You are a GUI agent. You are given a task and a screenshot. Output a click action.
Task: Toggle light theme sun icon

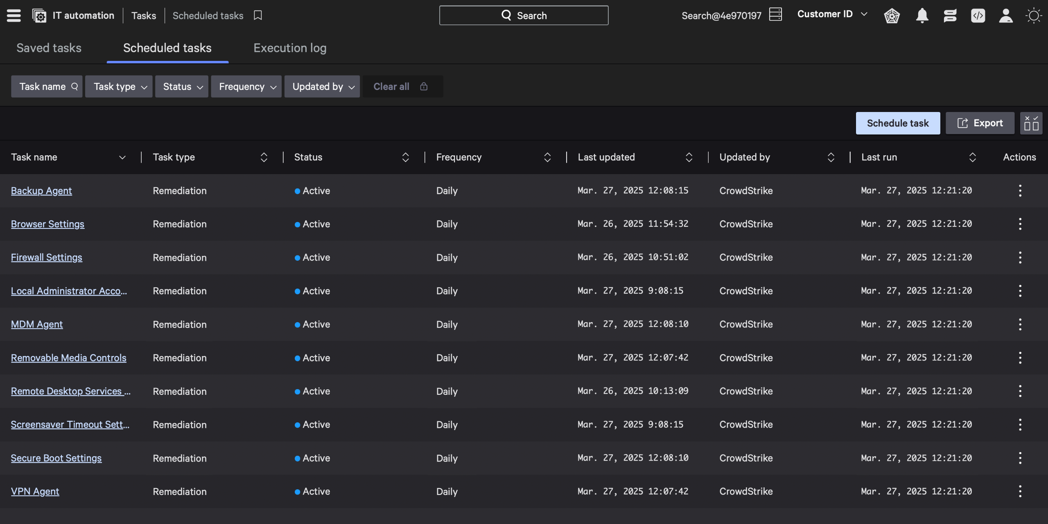(1033, 16)
